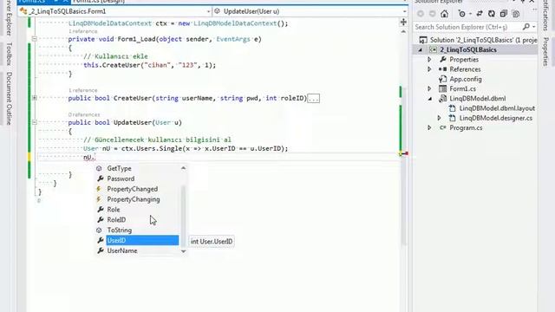Select Solution '2_LinqToSQLBasics' root node

pyautogui.click(x=478, y=40)
